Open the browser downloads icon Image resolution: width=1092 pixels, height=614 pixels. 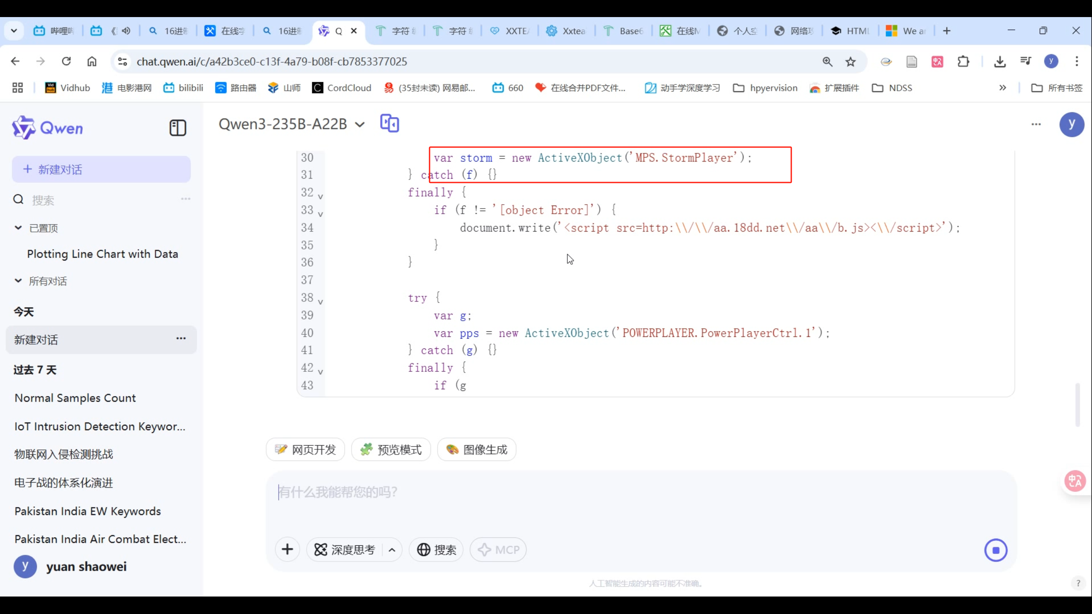pos(999,62)
